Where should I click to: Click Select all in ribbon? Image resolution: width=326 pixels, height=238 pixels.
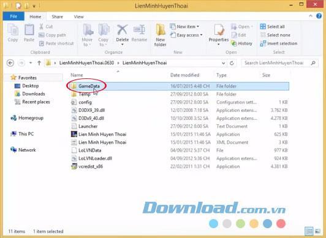click(x=272, y=26)
